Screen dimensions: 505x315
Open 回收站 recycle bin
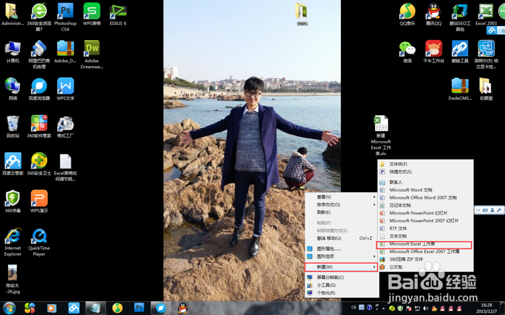point(13,127)
